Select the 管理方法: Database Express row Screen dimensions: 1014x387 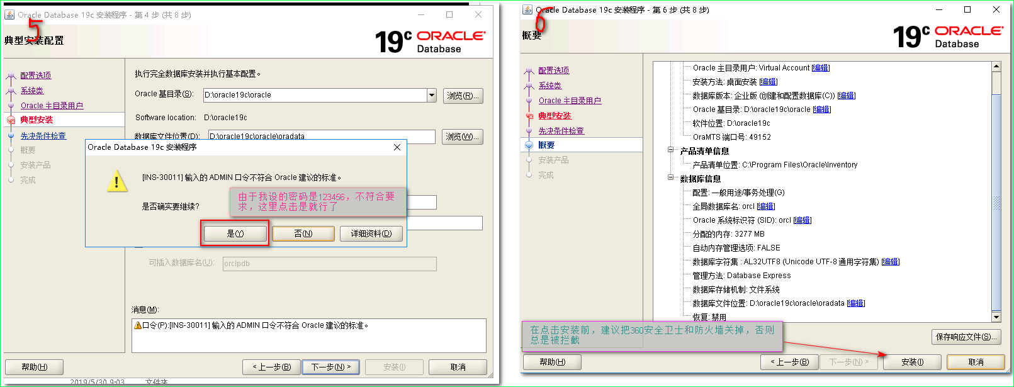[x=741, y=276]
